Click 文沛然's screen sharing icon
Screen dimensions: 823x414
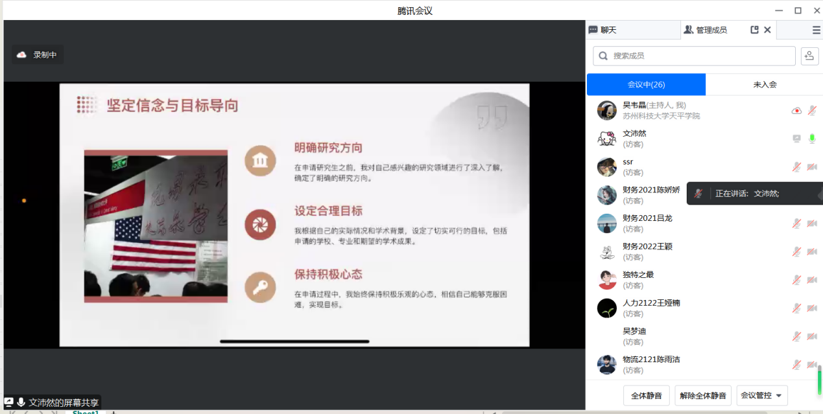(x=796, y=139)
